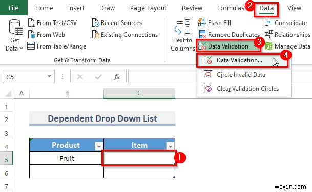Open the Get Data menu
Screen dimensions: 312x192
[15, 35]
